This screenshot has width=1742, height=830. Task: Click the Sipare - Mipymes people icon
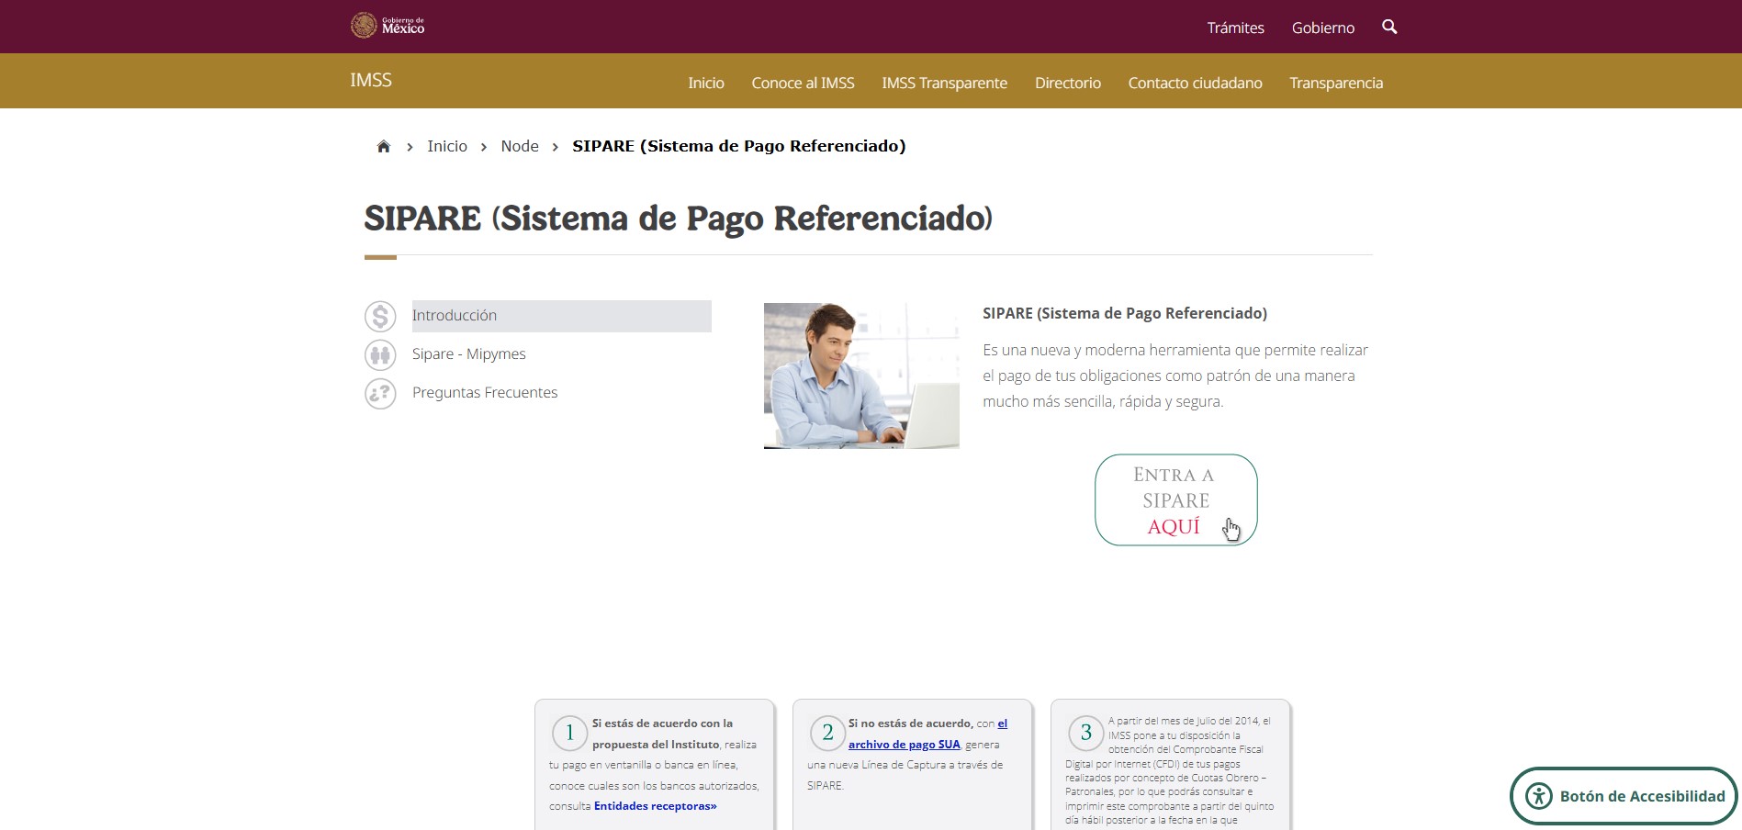pos(380,355)
